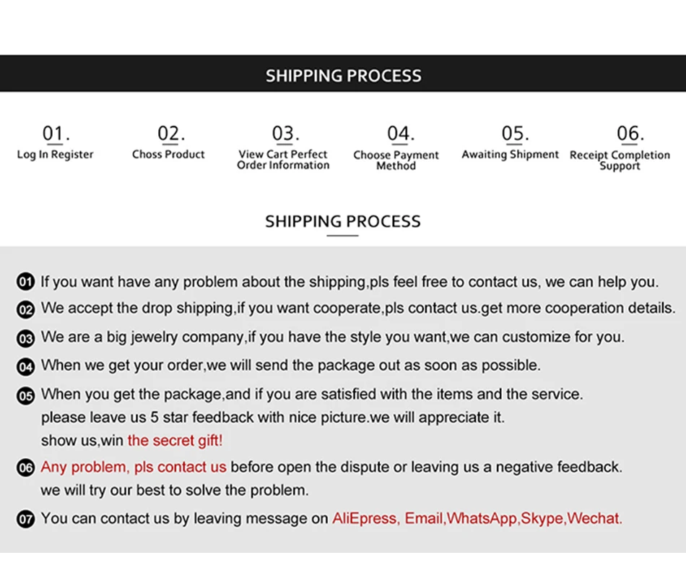Click the 02 numbered circle bullet
The width and height of the screenshot is (686, 568).
click(x=25, y=309)
